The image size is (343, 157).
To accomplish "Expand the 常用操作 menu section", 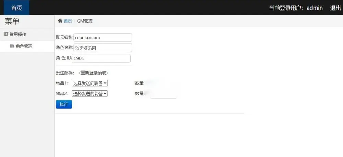I will [27, 35].
